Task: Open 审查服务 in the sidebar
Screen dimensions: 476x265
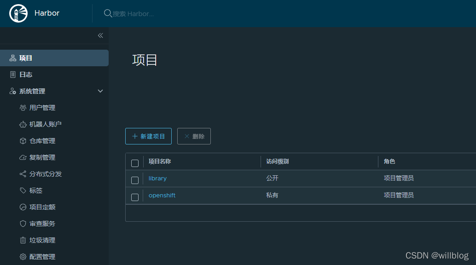Action: click(42, 224)
